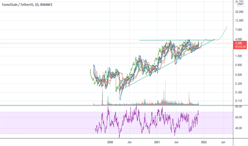Click the 80.00 RSI axis label
The image size is (248, 146).
(239, 106)
